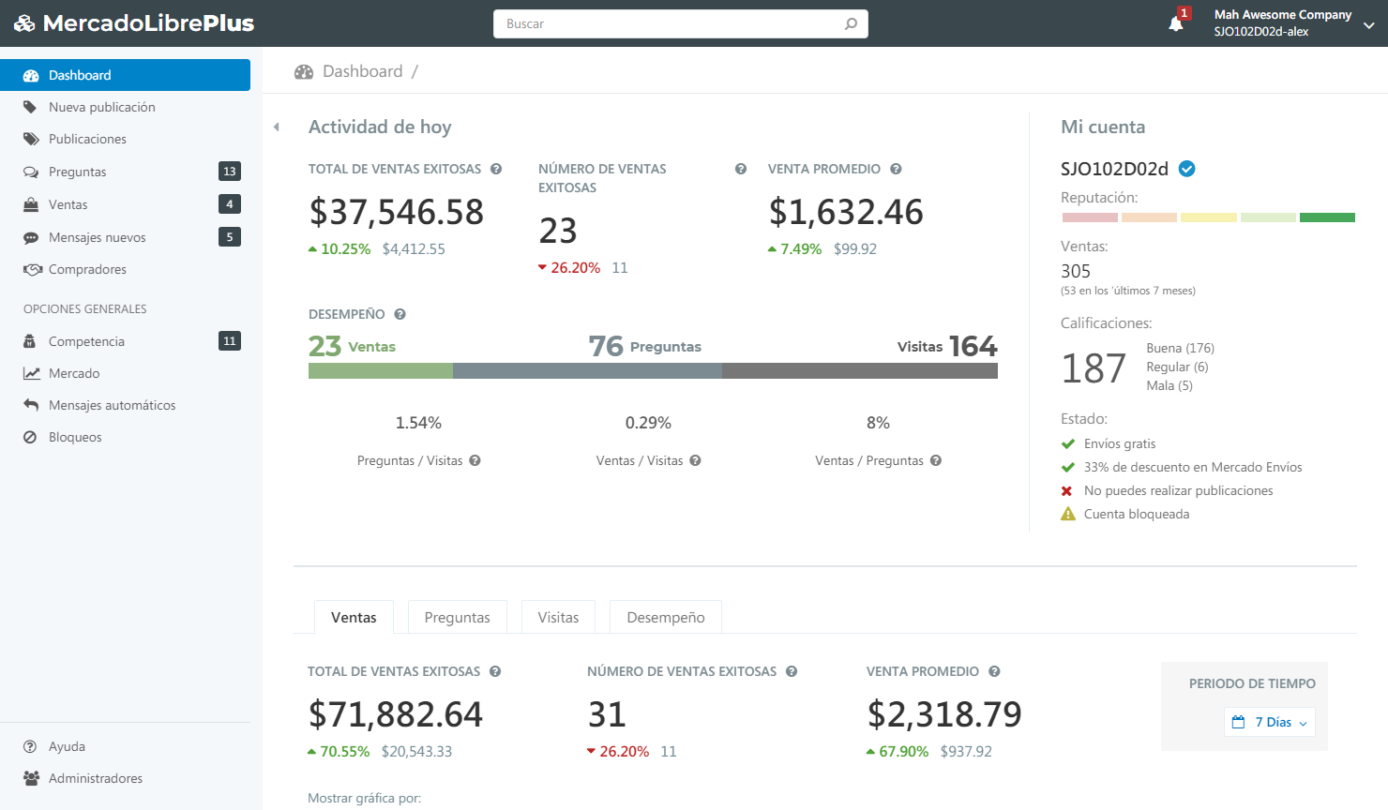Expand the Mah Awesome Company account menu
The image size is (1388, 810).
click(x=1368, y=25)
